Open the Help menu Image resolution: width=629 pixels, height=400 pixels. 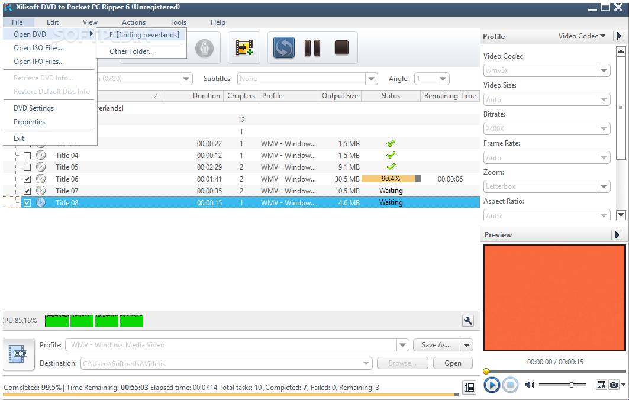[x=218, y=22]
